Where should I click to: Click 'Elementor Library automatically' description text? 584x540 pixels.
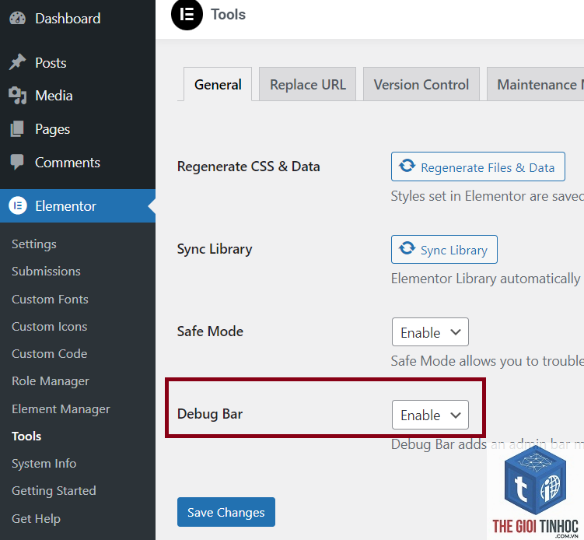point(487,279)
